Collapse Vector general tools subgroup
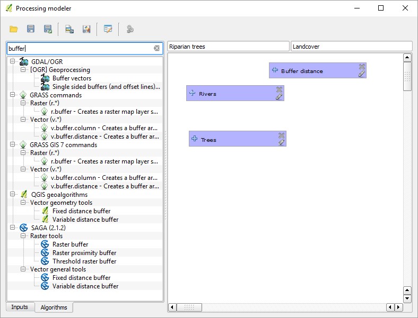Viewport: 418px width, 318px height. 23,269
